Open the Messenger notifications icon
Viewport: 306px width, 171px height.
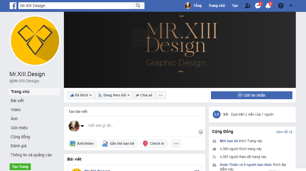258,6
